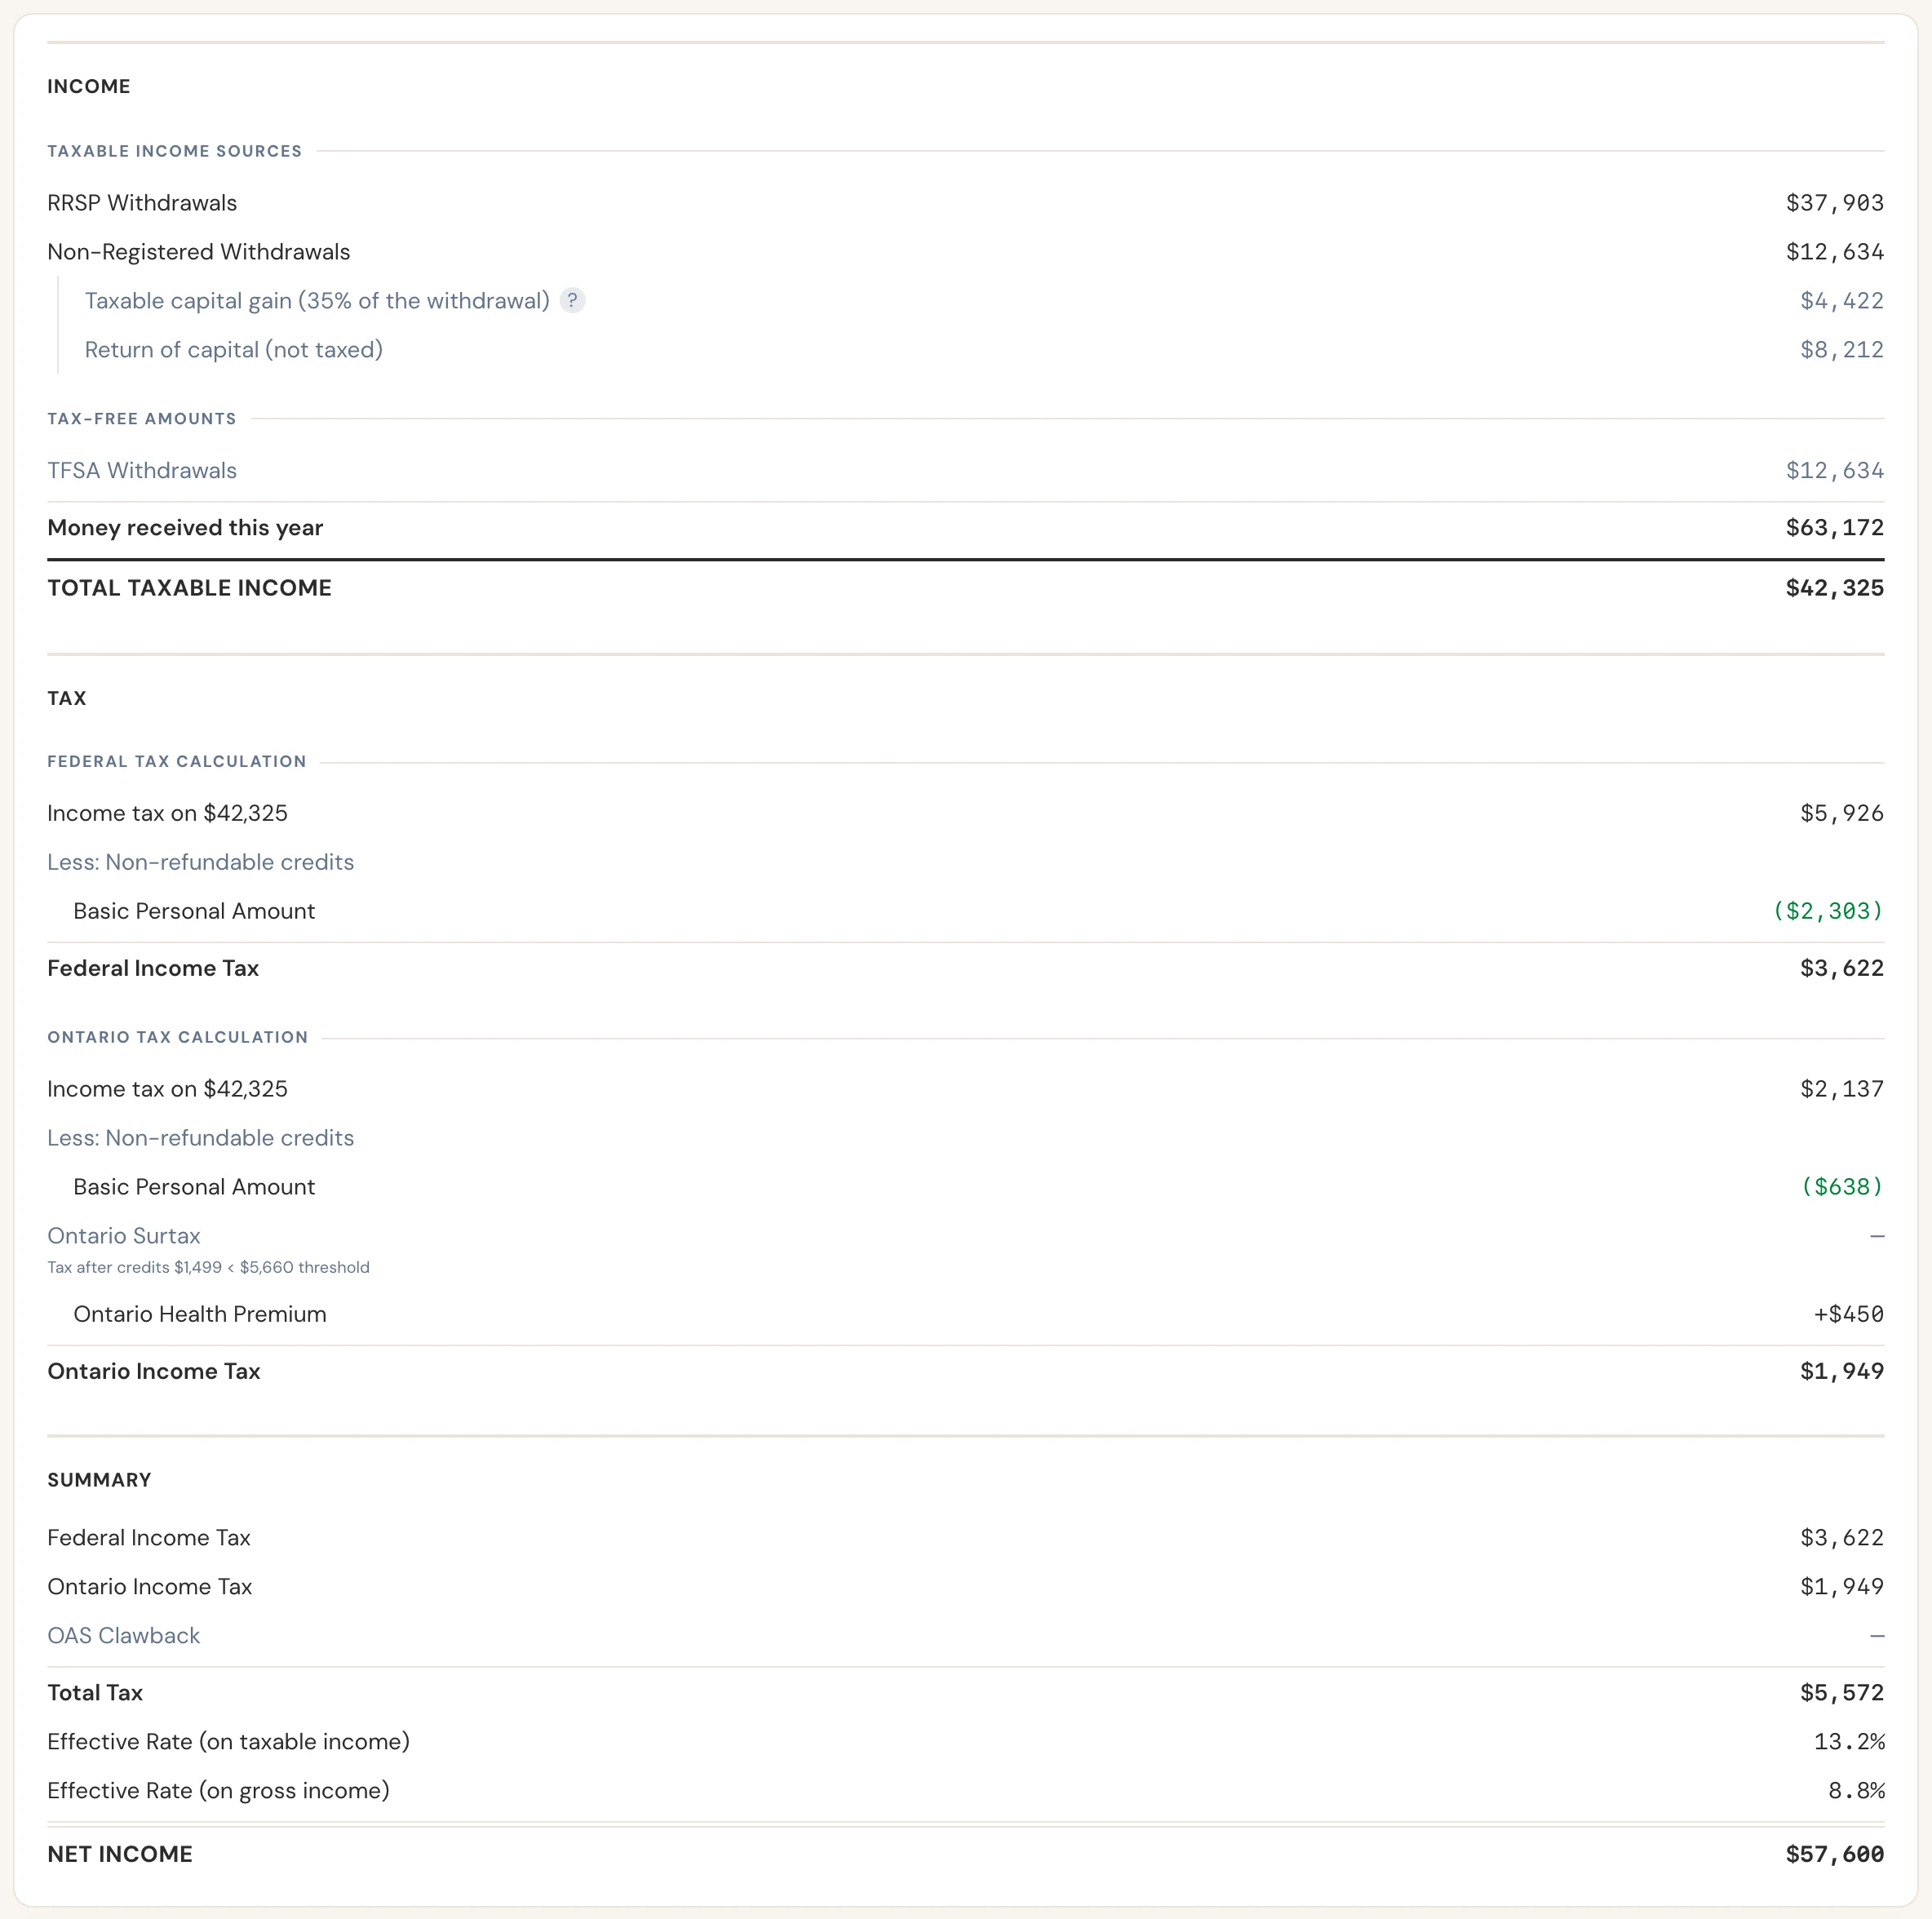Click the ONTARIO TAX CALCULATION heading
Viewport: 1932px width, 1919px height.
point(177,1038)
